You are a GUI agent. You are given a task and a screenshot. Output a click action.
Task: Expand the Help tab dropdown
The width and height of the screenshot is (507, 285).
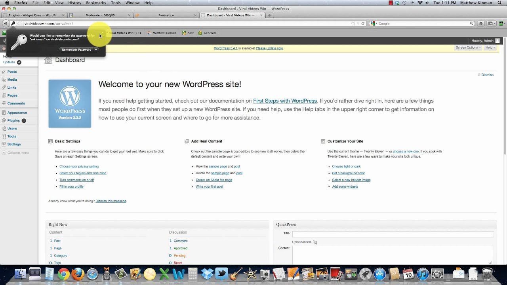(x=490, y=47)
